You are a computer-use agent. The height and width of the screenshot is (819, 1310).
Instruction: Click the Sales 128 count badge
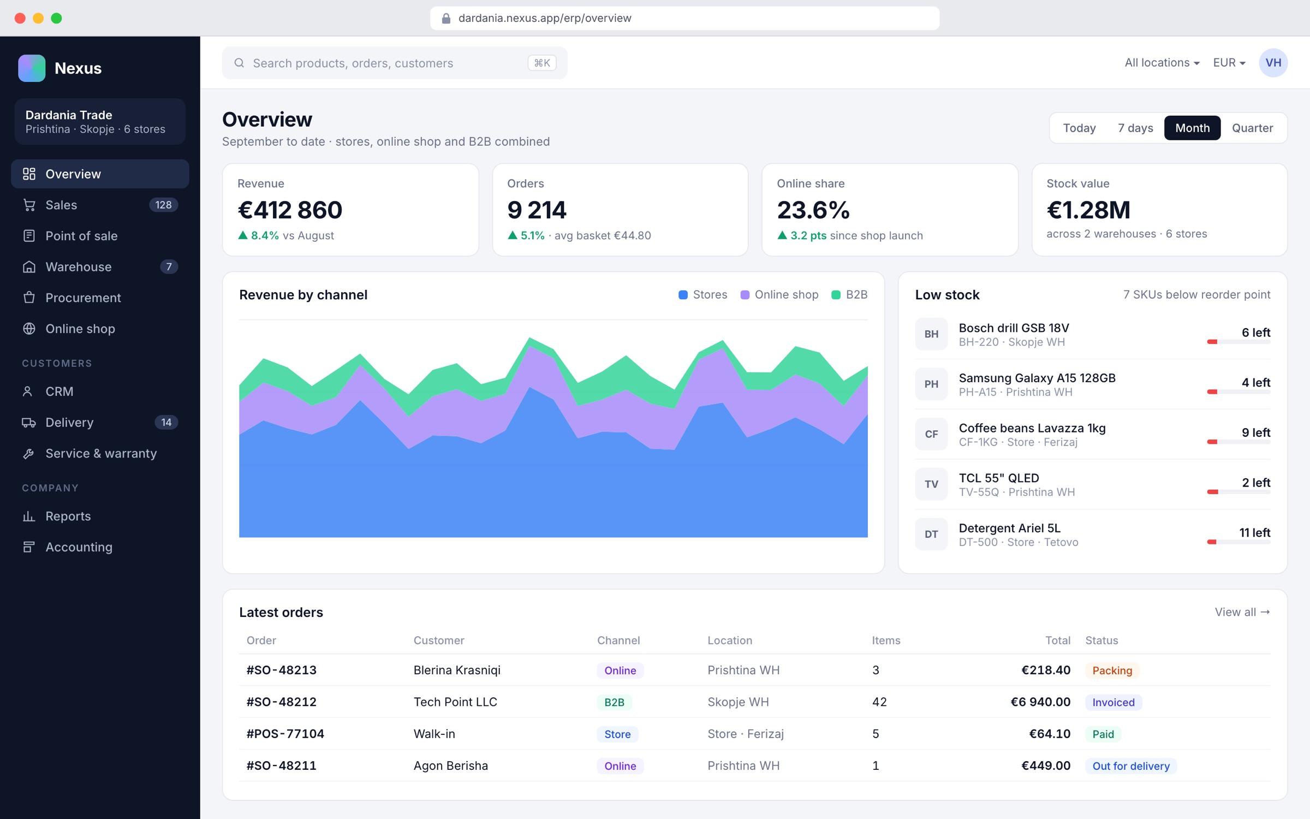(x=163, y=205)
